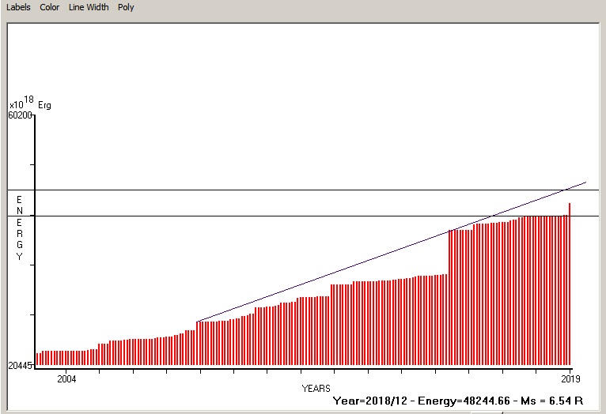The image size is (606, 414).
Task: Open the Poly menu
Action: click(126, 7)
